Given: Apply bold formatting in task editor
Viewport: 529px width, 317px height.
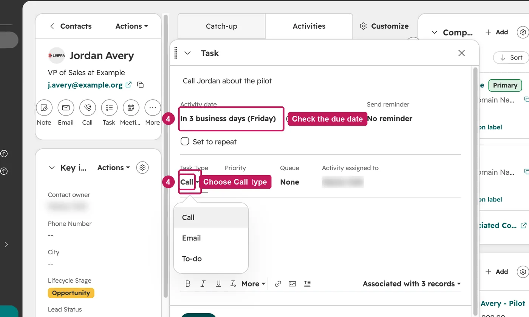Looking at the screenshot, I should click(188, 284).
